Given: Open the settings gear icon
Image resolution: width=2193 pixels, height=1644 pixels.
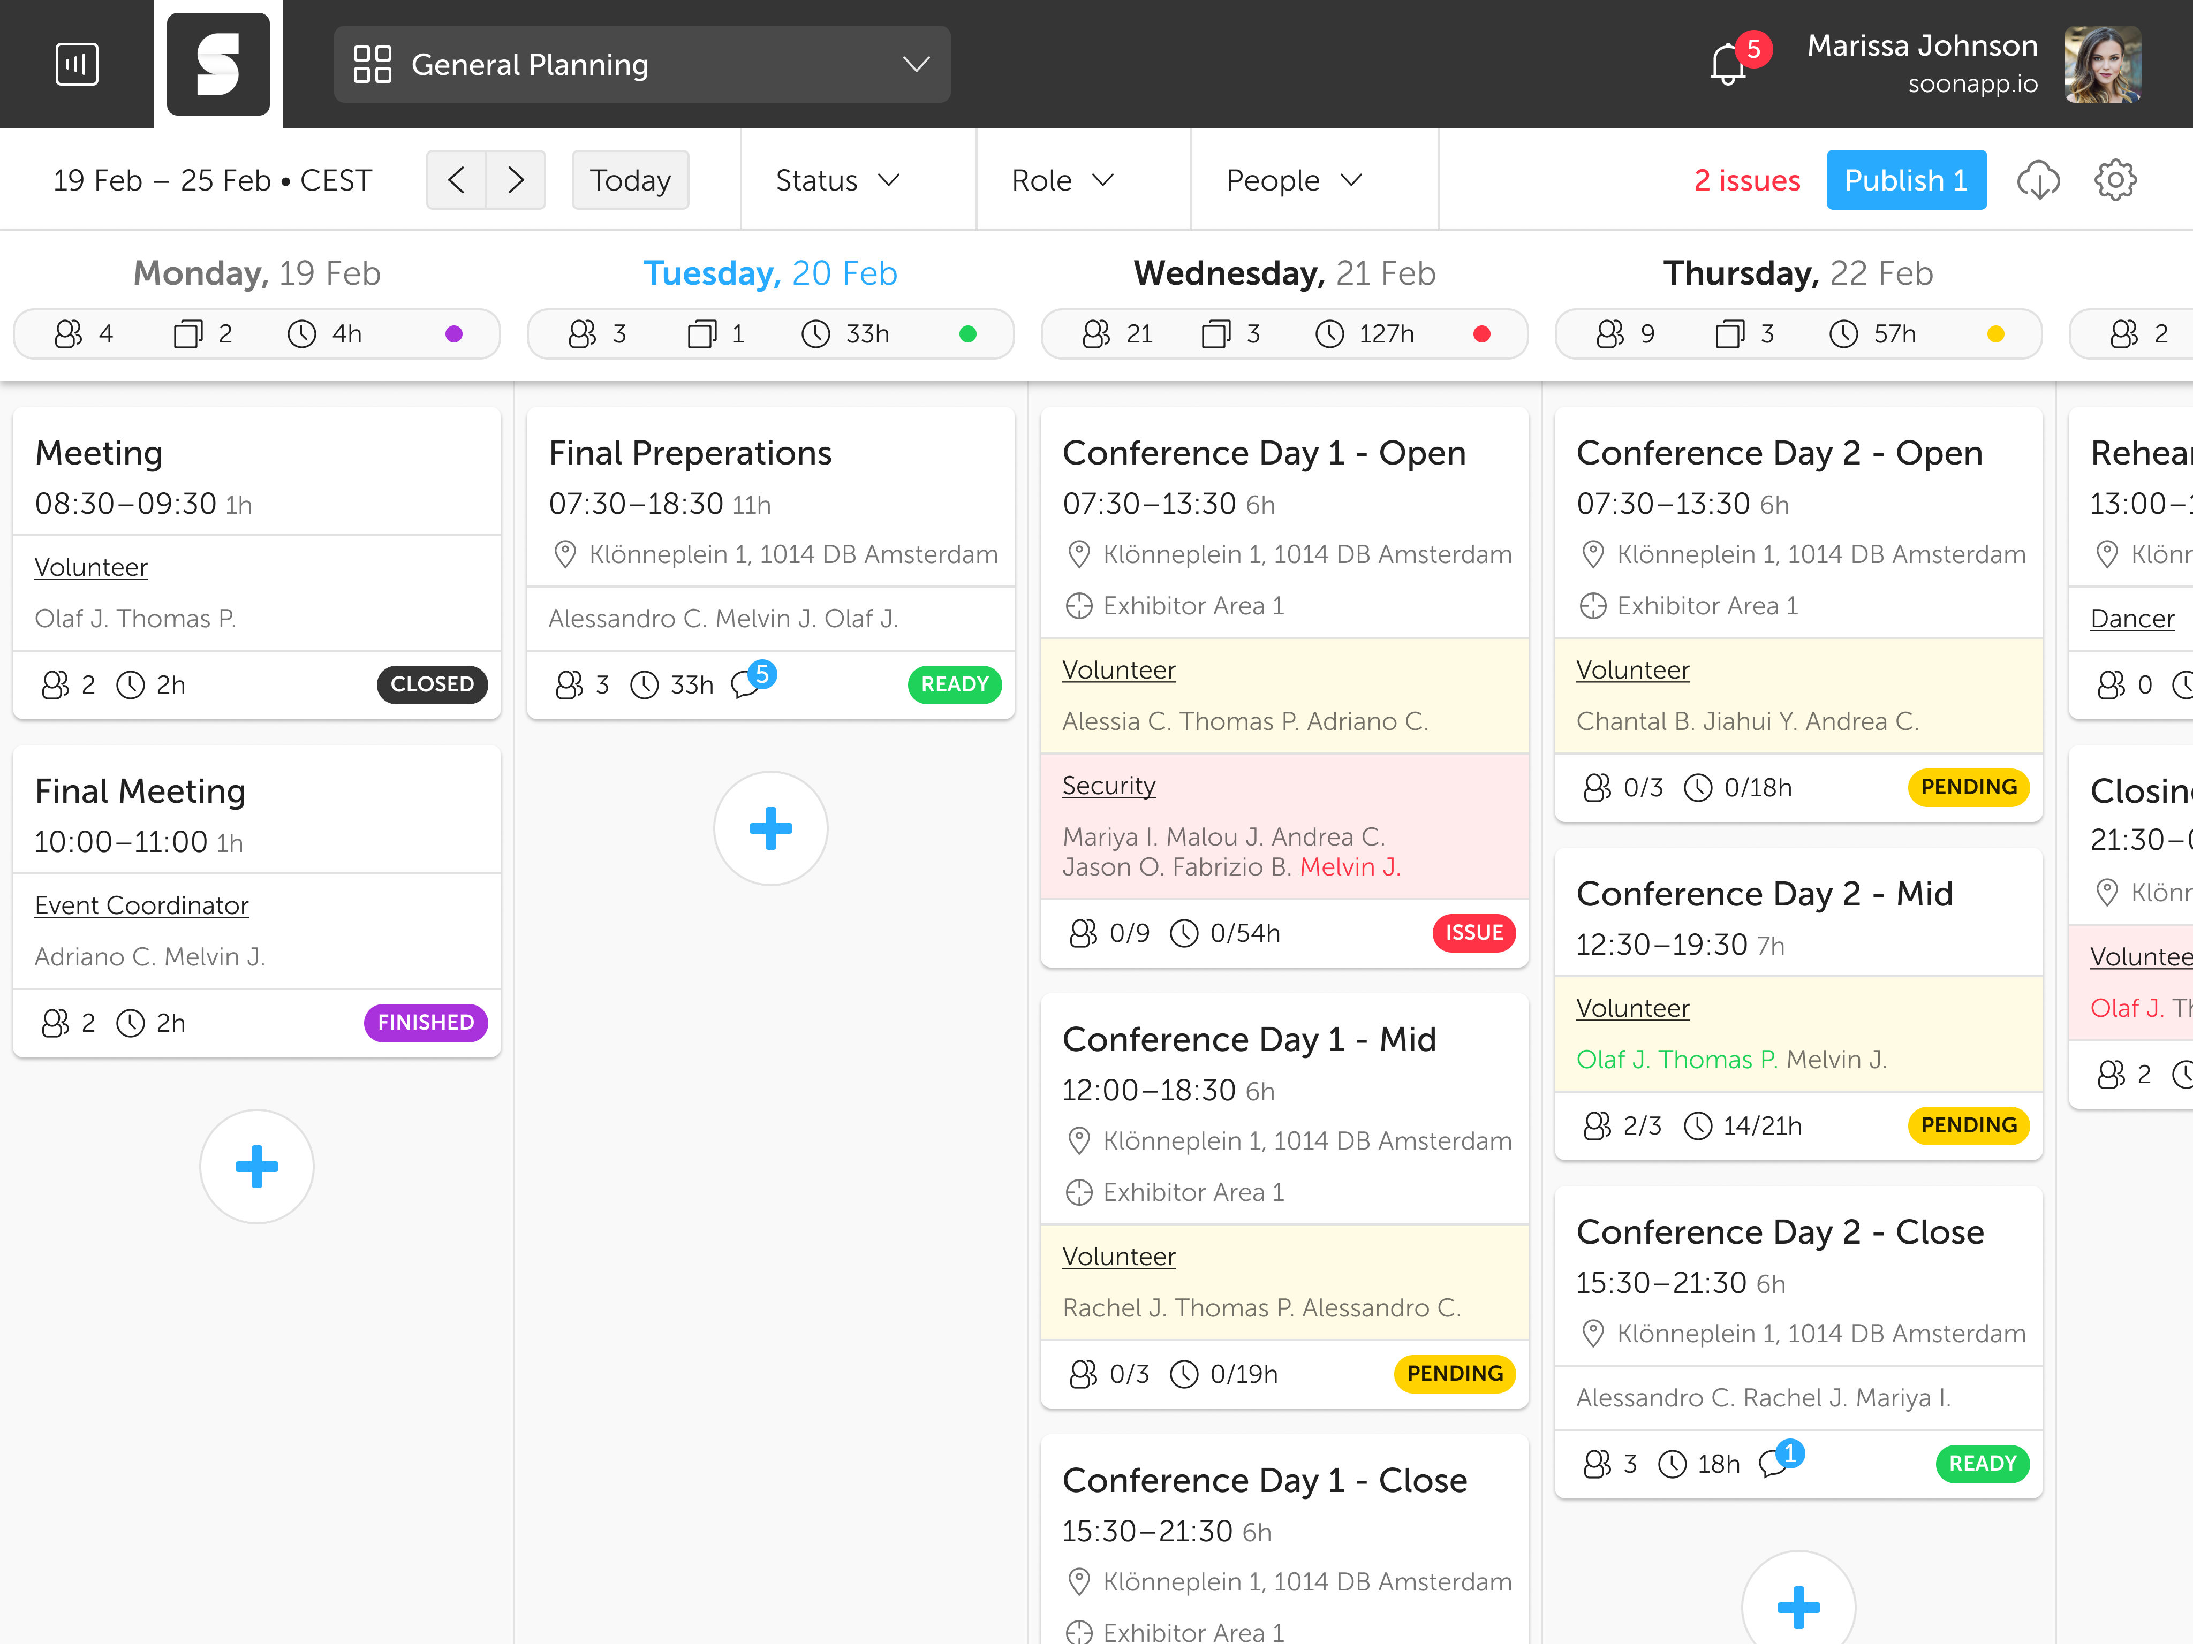Looking at the screenshot, I should pyautogui.click(x=2116, y=180).
